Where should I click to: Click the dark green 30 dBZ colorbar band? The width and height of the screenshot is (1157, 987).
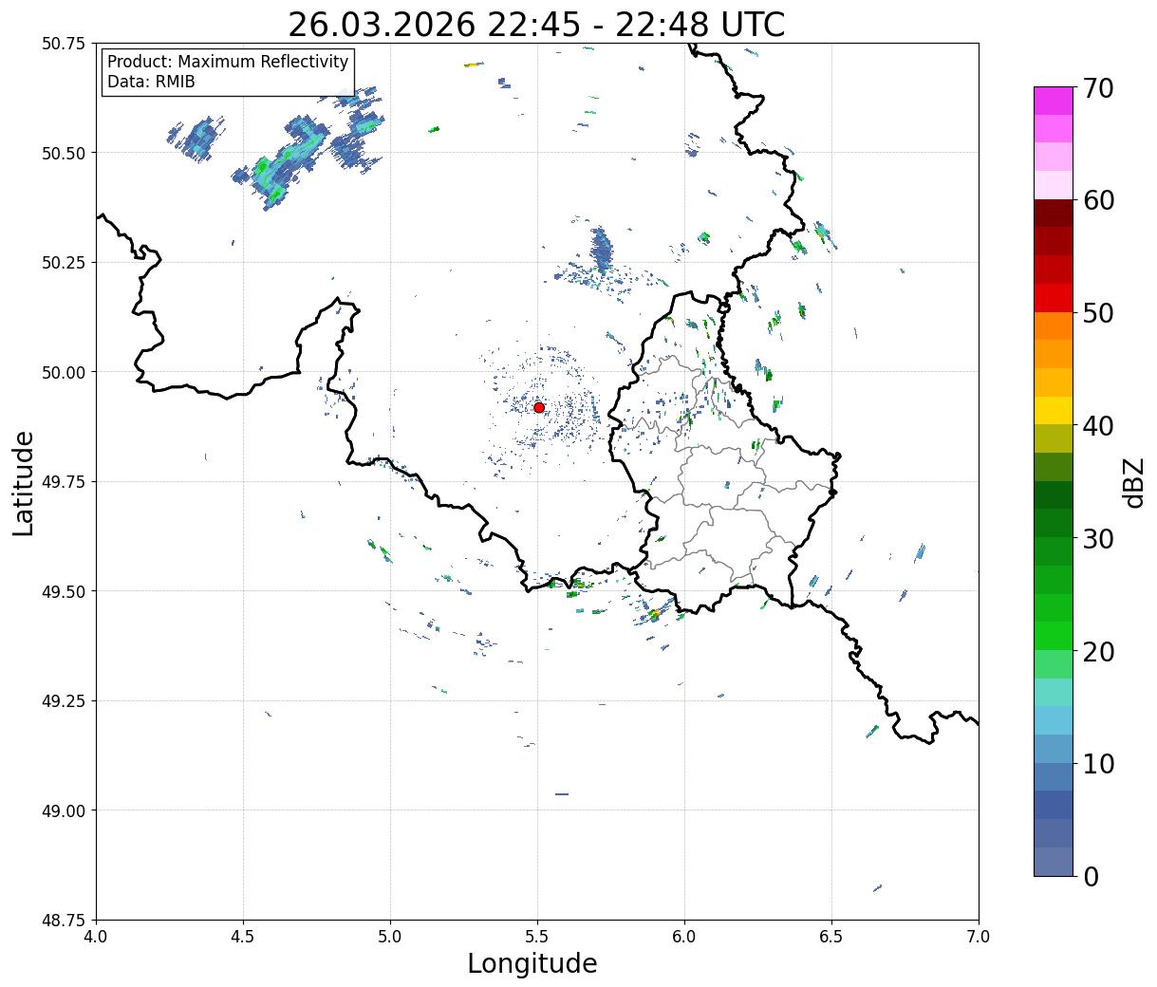(x=1054, y=523)
